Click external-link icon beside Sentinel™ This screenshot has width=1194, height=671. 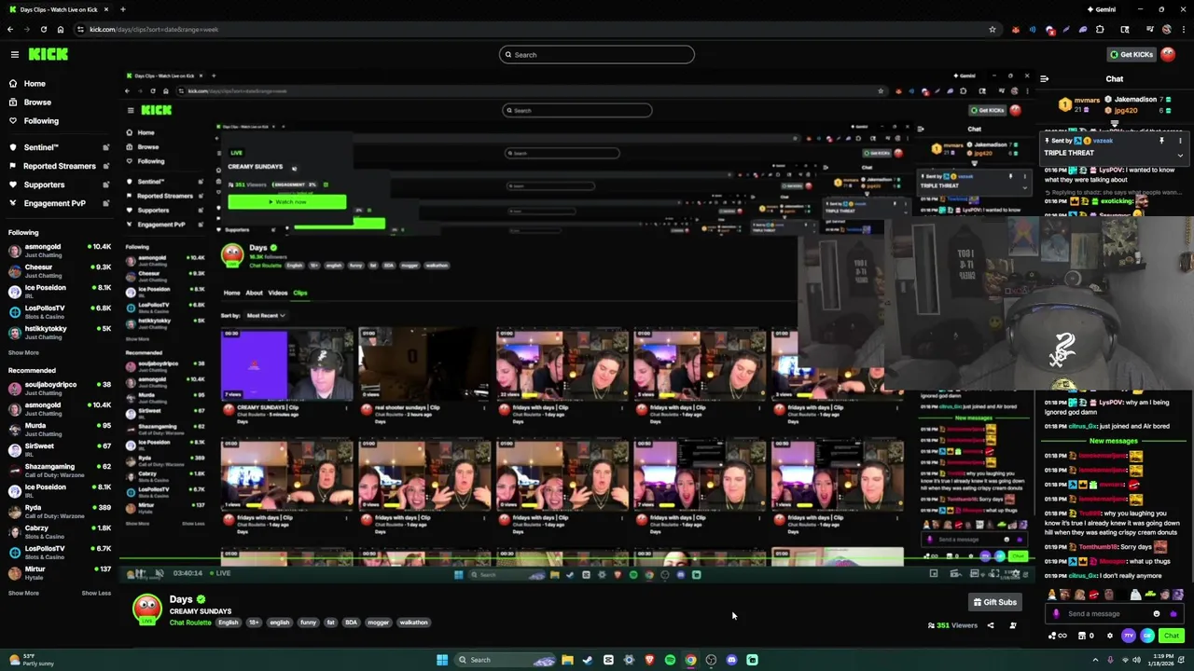105,147
